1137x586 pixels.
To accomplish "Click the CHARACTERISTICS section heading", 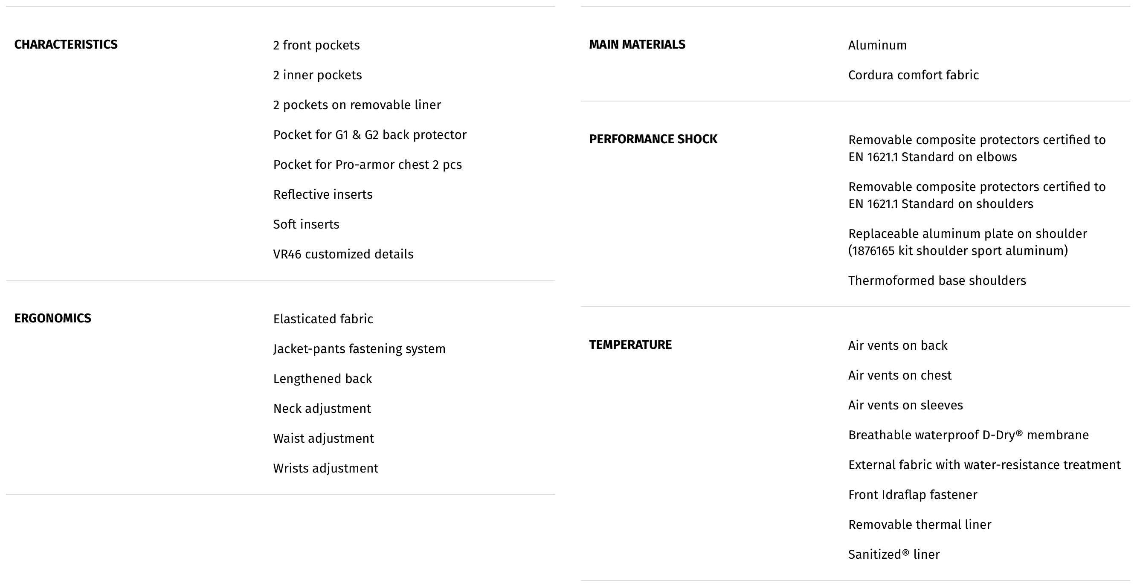I will 66,44.
